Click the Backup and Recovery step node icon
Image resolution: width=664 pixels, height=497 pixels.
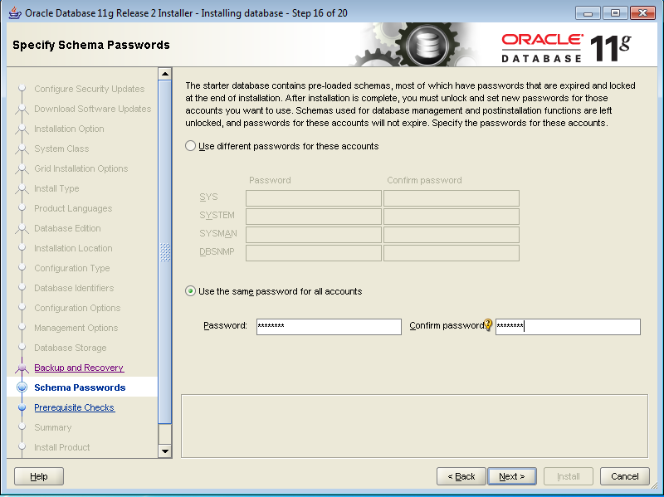point(22,368)
